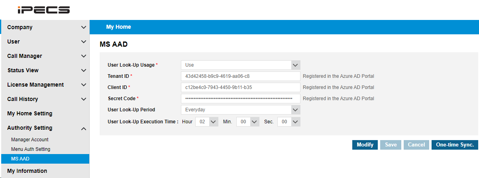The height and width of the screenshot is (178, 479).
Task: Expand the License Management chevron
Action: click(x=83, y=85)
